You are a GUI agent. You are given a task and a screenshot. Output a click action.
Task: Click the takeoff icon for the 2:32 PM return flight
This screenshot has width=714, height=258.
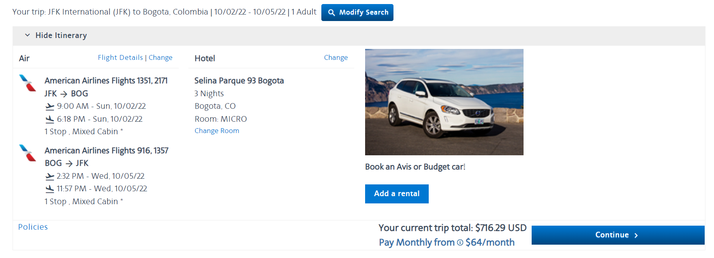[x=49, y=176]
